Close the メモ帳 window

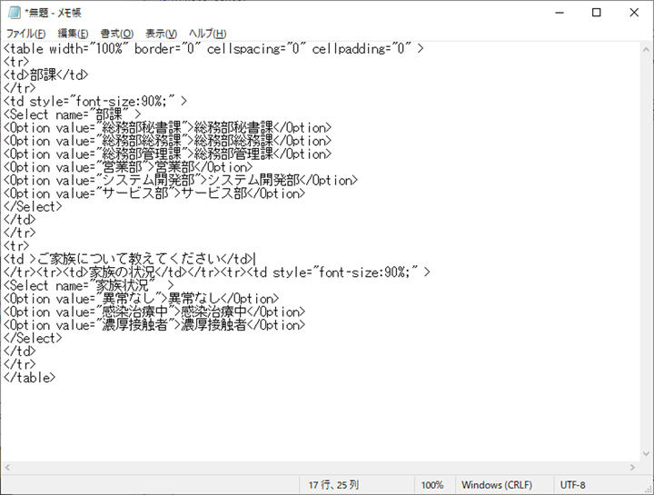point(634,13)
